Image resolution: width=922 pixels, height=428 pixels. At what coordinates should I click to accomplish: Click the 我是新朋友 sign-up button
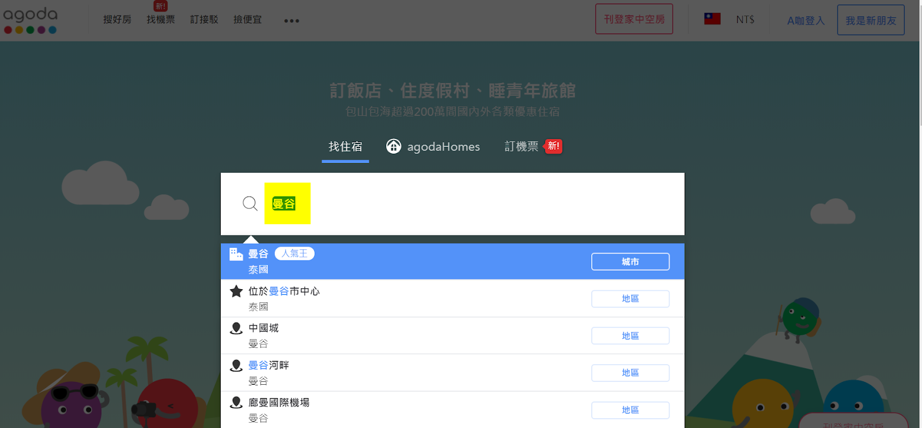pyautogui.click(x=871, y=20)
